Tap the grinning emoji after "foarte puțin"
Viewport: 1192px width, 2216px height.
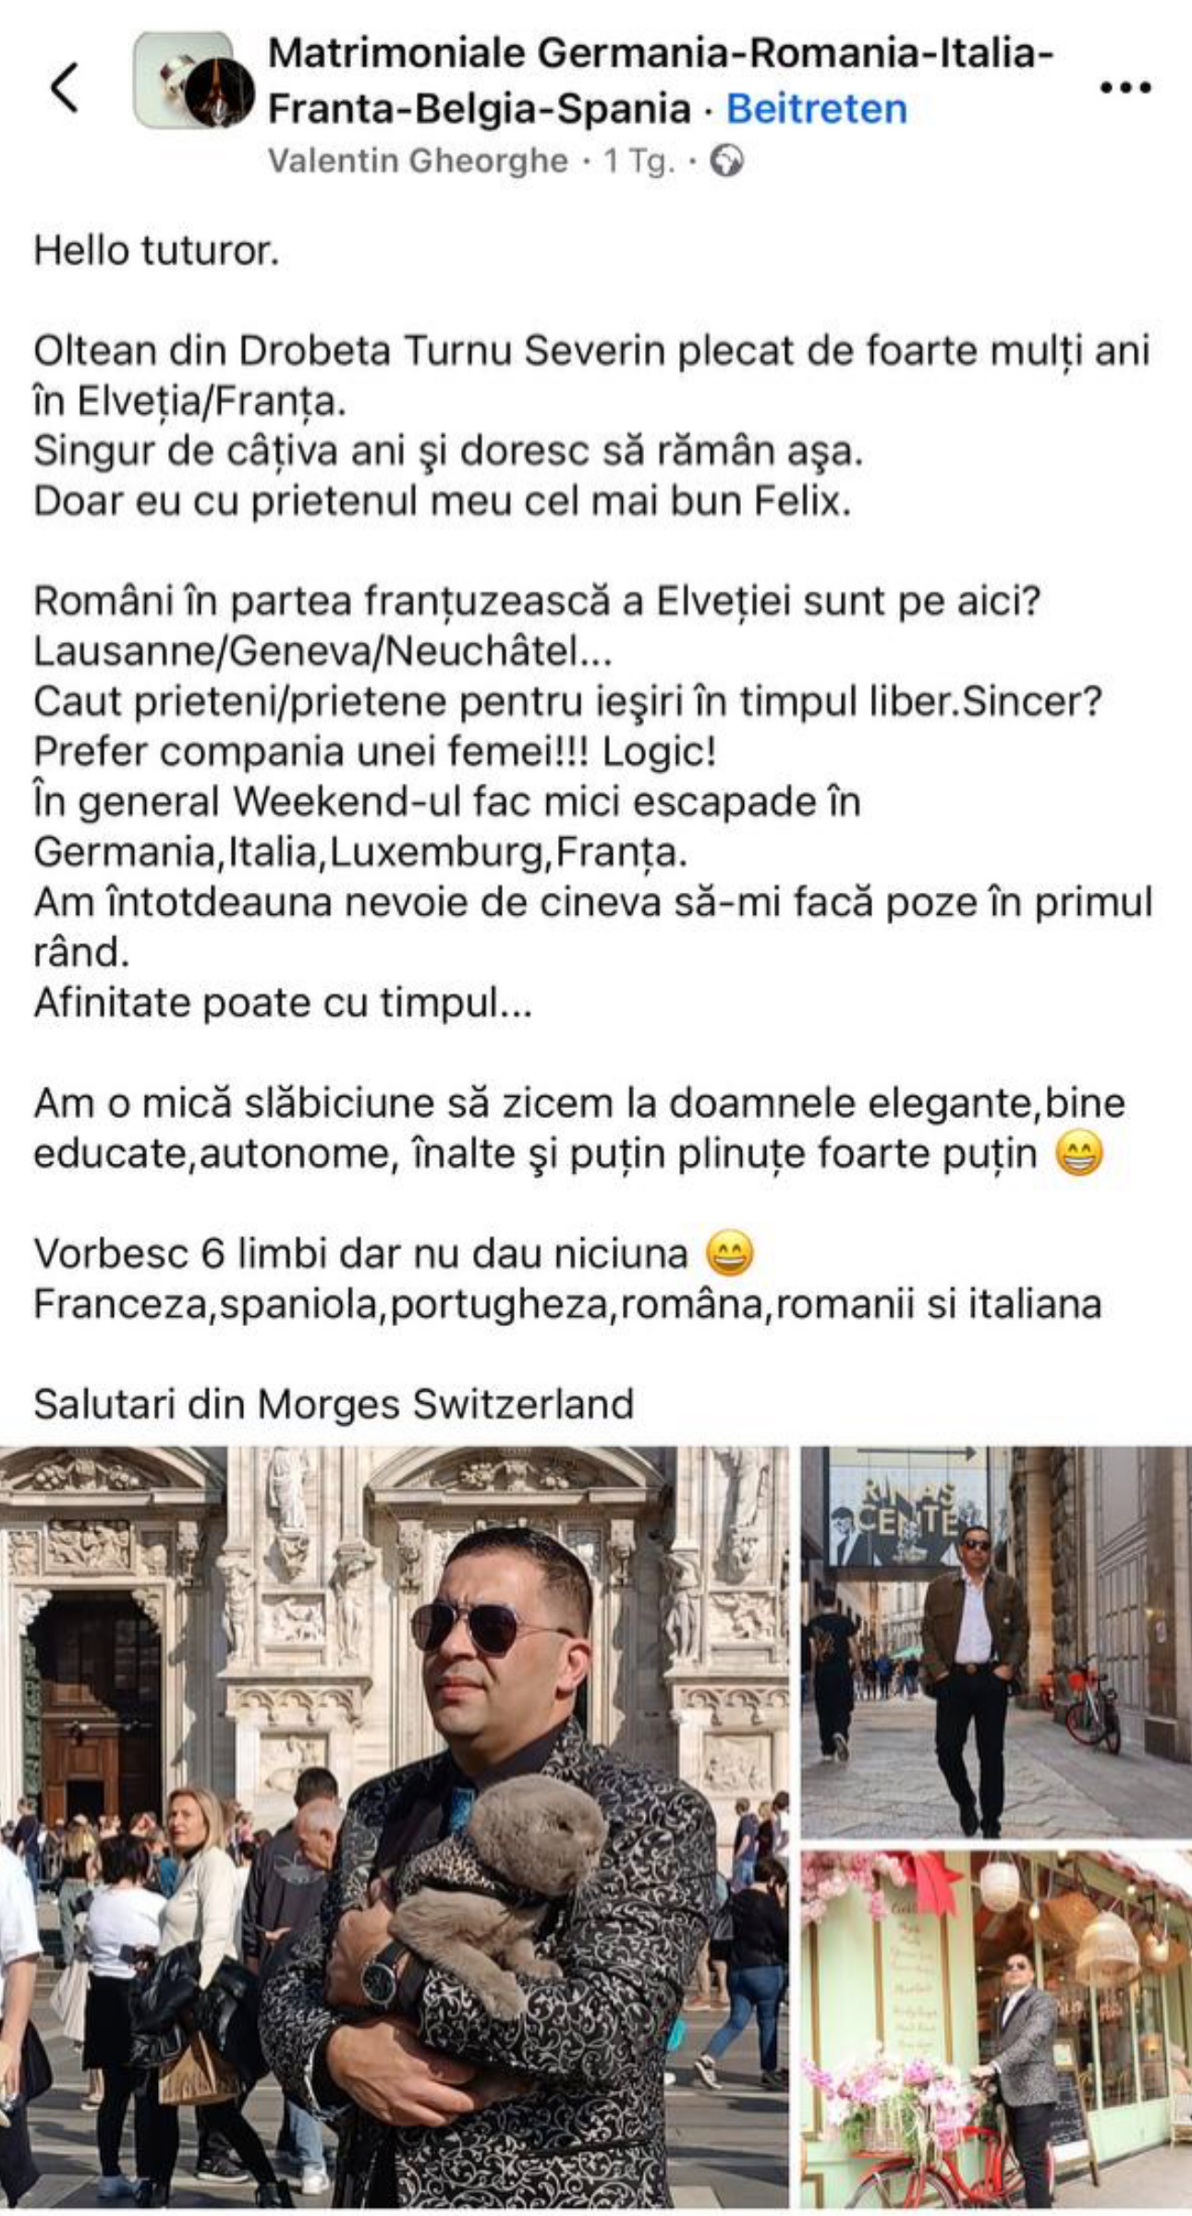pos(1079,1154)
